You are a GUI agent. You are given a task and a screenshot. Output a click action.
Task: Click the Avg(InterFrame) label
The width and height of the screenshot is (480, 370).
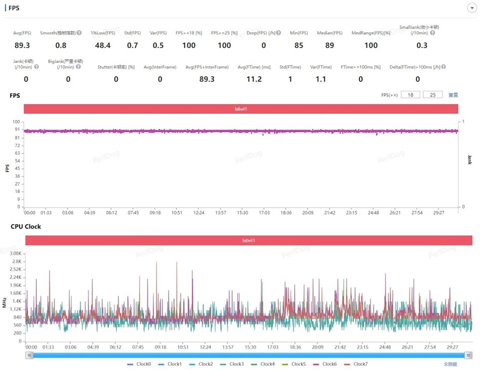click(160, 67)
